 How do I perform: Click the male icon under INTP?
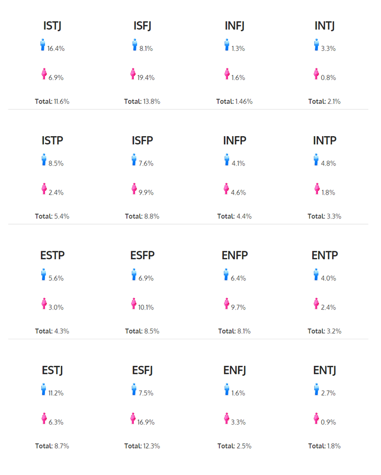316,160
